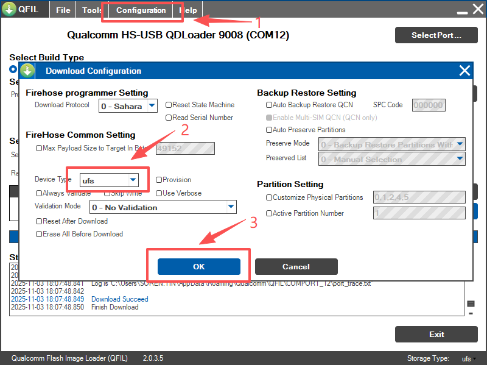This screenshot has height=365, width=487.
Task: Open the Validation Mode dropdown
Action: (x=231, y=207)
